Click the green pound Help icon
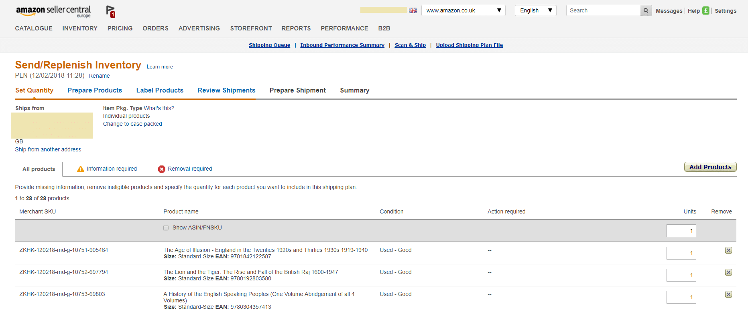Image resolution: width=748 pixels, height=314 pixels. tap(706, 11)
